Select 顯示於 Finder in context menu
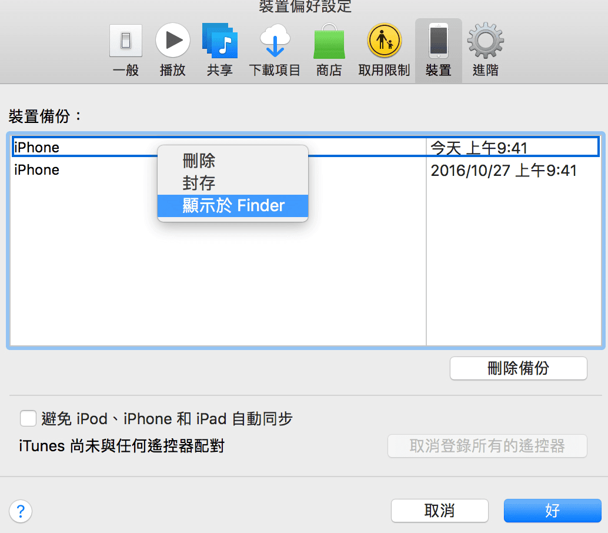 233,206
